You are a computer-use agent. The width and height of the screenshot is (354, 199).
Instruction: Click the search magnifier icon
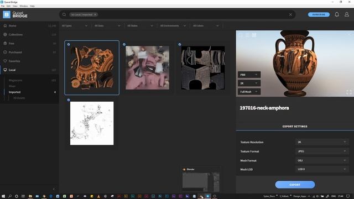pyautogui.click(x=64, y=15)
